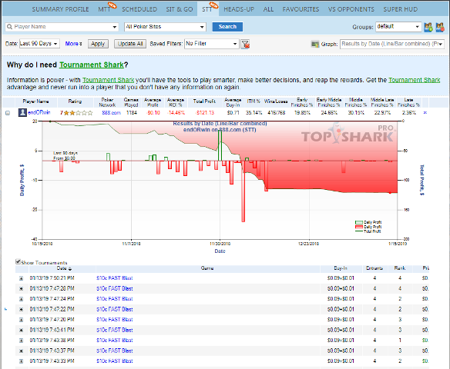Open the Date Last 90 Days dropdown
450x369 pixels.
pos(39,44)
